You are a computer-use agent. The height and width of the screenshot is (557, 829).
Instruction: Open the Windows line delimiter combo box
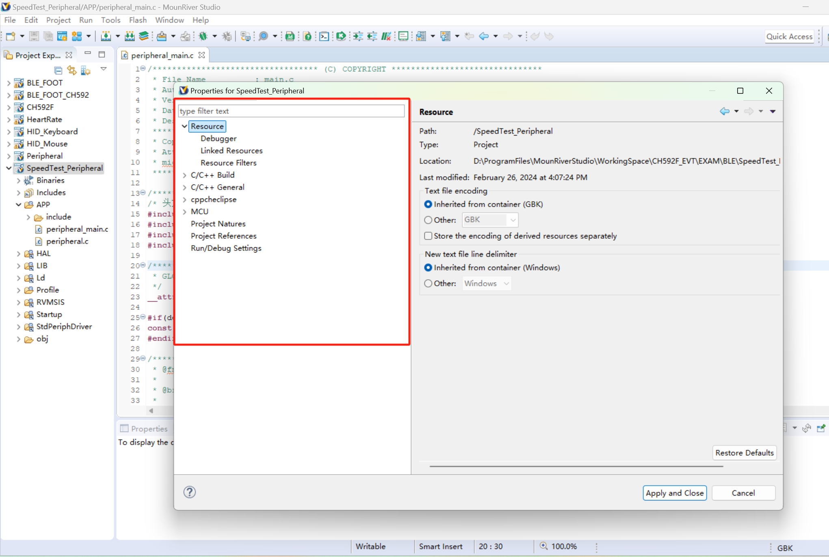[487, 283]
